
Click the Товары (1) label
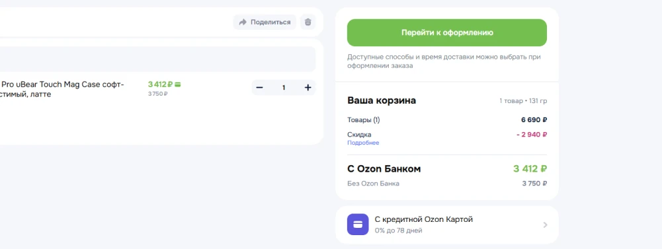tap(364, 120)
